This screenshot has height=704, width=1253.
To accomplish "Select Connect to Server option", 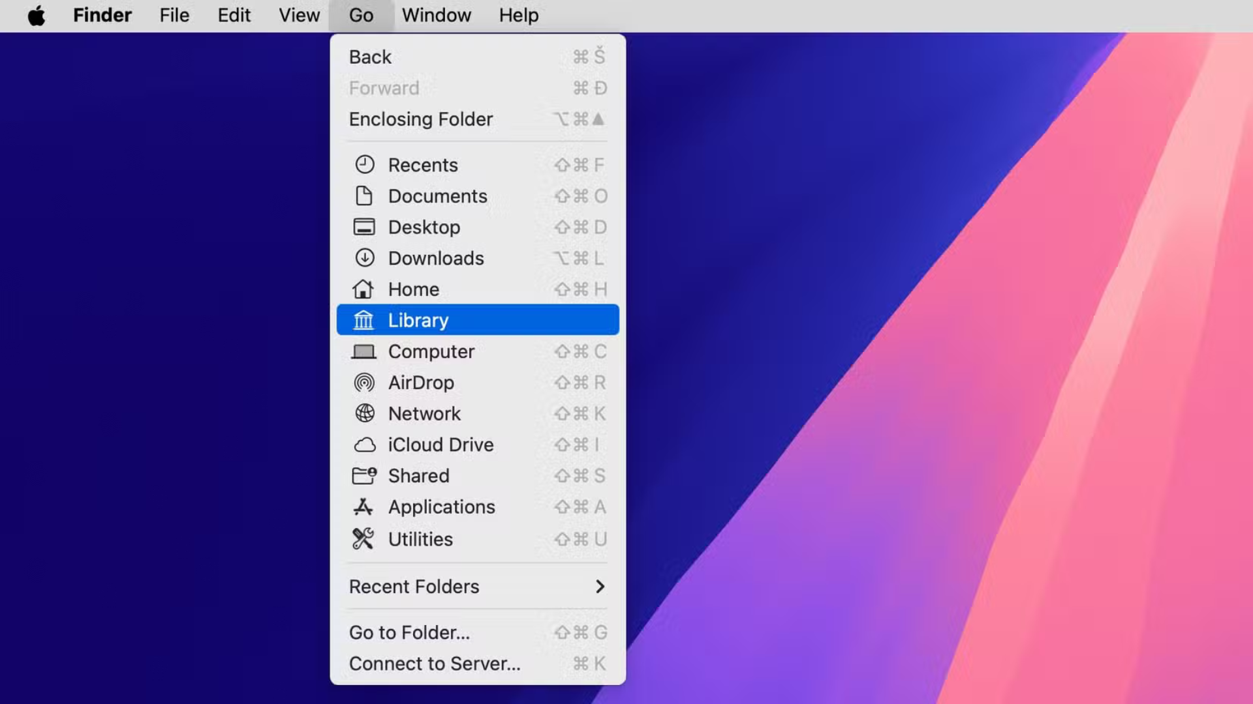I will pos(435,663).
